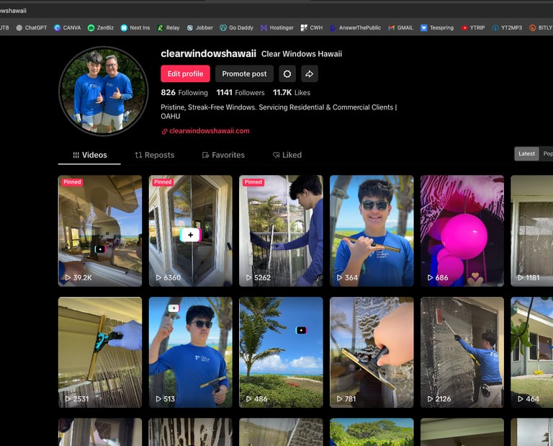The image size is (553, 446).
Task: Open the GMAIL bookmark
Action: tap(400, 27)
